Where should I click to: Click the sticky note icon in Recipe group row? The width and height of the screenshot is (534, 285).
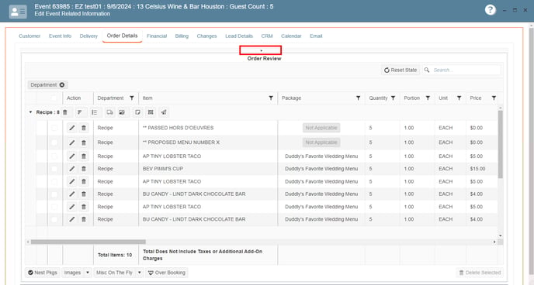137,112
